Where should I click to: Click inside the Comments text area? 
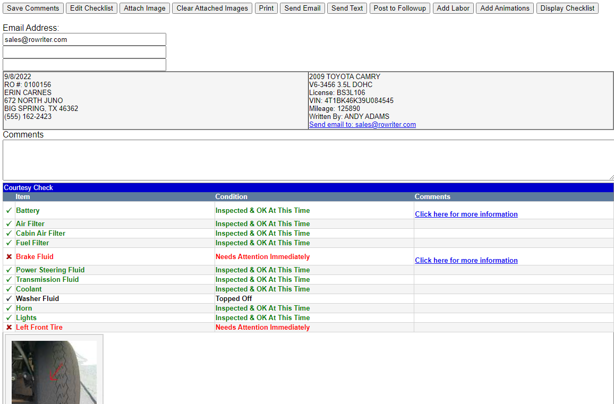click(x=309, y=160)
